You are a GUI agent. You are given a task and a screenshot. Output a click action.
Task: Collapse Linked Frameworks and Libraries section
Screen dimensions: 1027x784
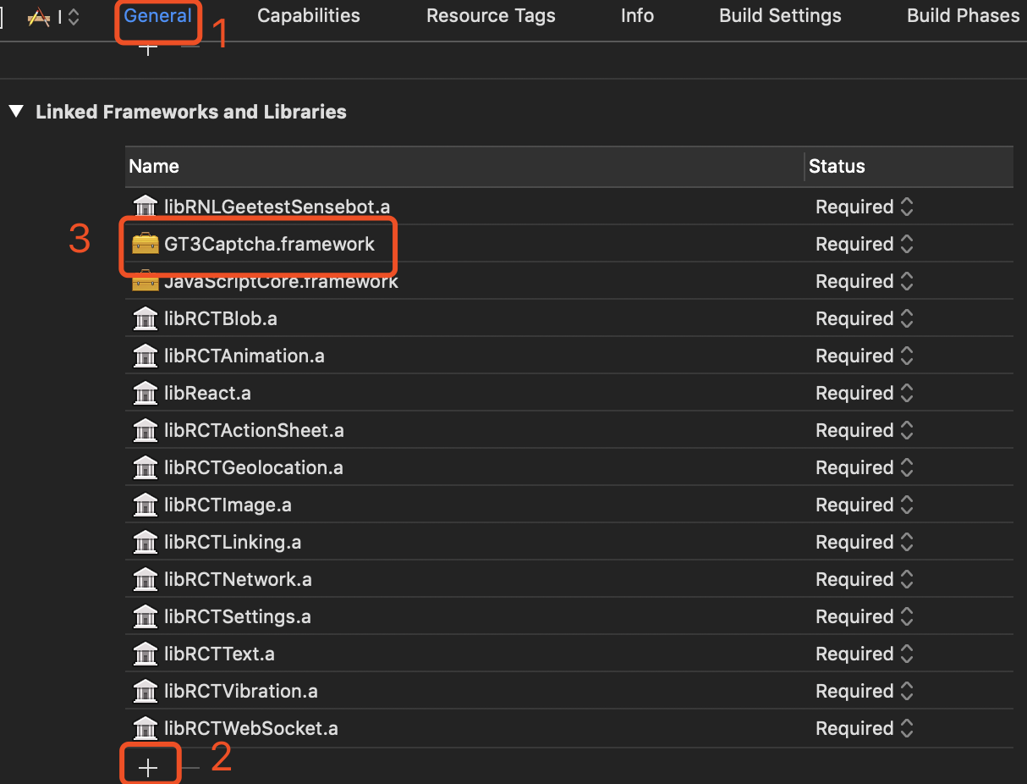pos(16,112)
